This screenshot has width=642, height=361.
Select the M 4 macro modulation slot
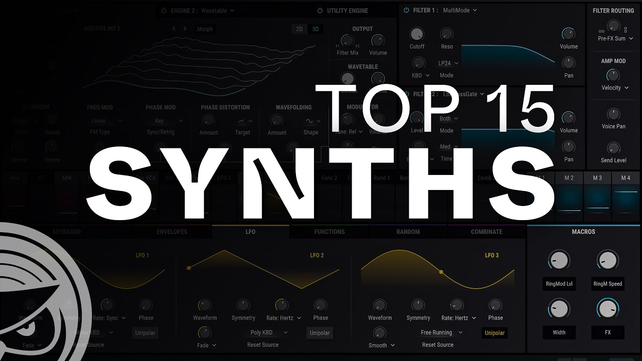click(625, 197)
